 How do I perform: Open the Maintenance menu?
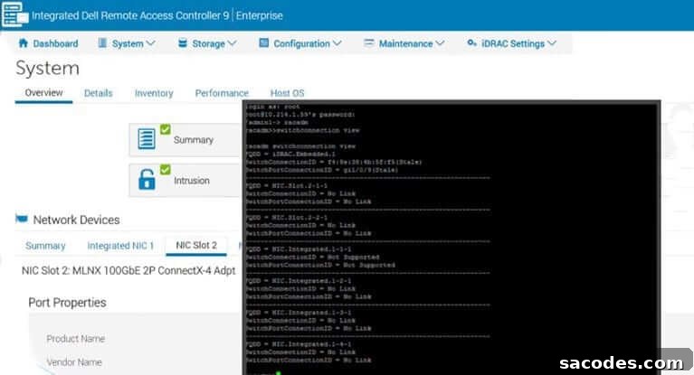(x=404, y=43)
